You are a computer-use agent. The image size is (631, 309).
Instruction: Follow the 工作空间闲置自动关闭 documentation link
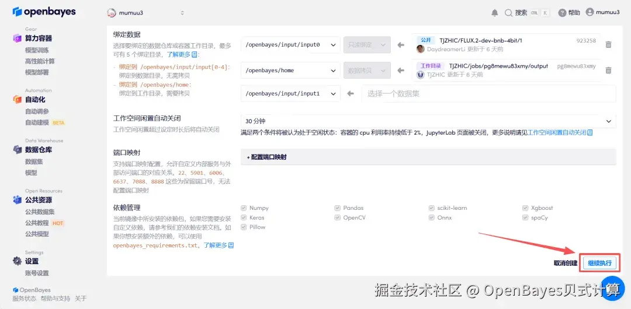pyautogui.click(x=560, y=132)
